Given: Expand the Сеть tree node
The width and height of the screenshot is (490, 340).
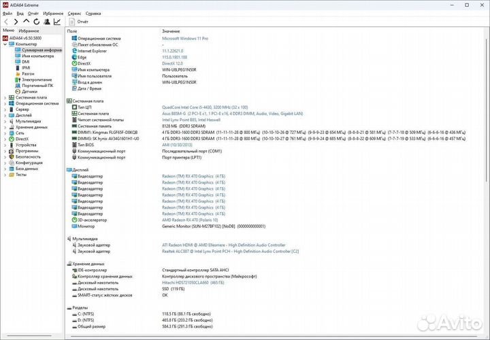Looking at the screenshot, I should [5, 133].
